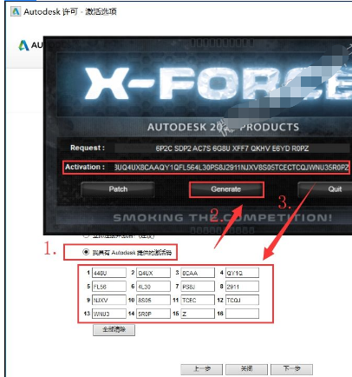Click activation code box 13 containing WNU3

[109, 314]
